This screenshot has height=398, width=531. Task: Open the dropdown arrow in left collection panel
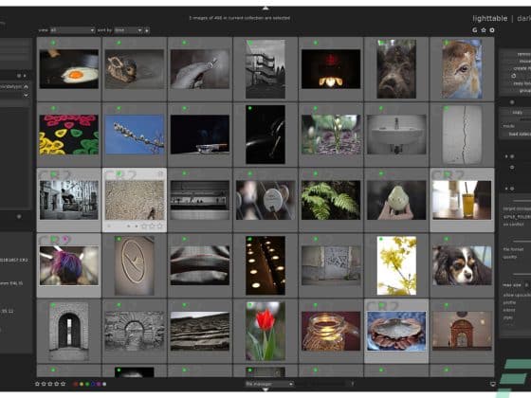(27, 96)
